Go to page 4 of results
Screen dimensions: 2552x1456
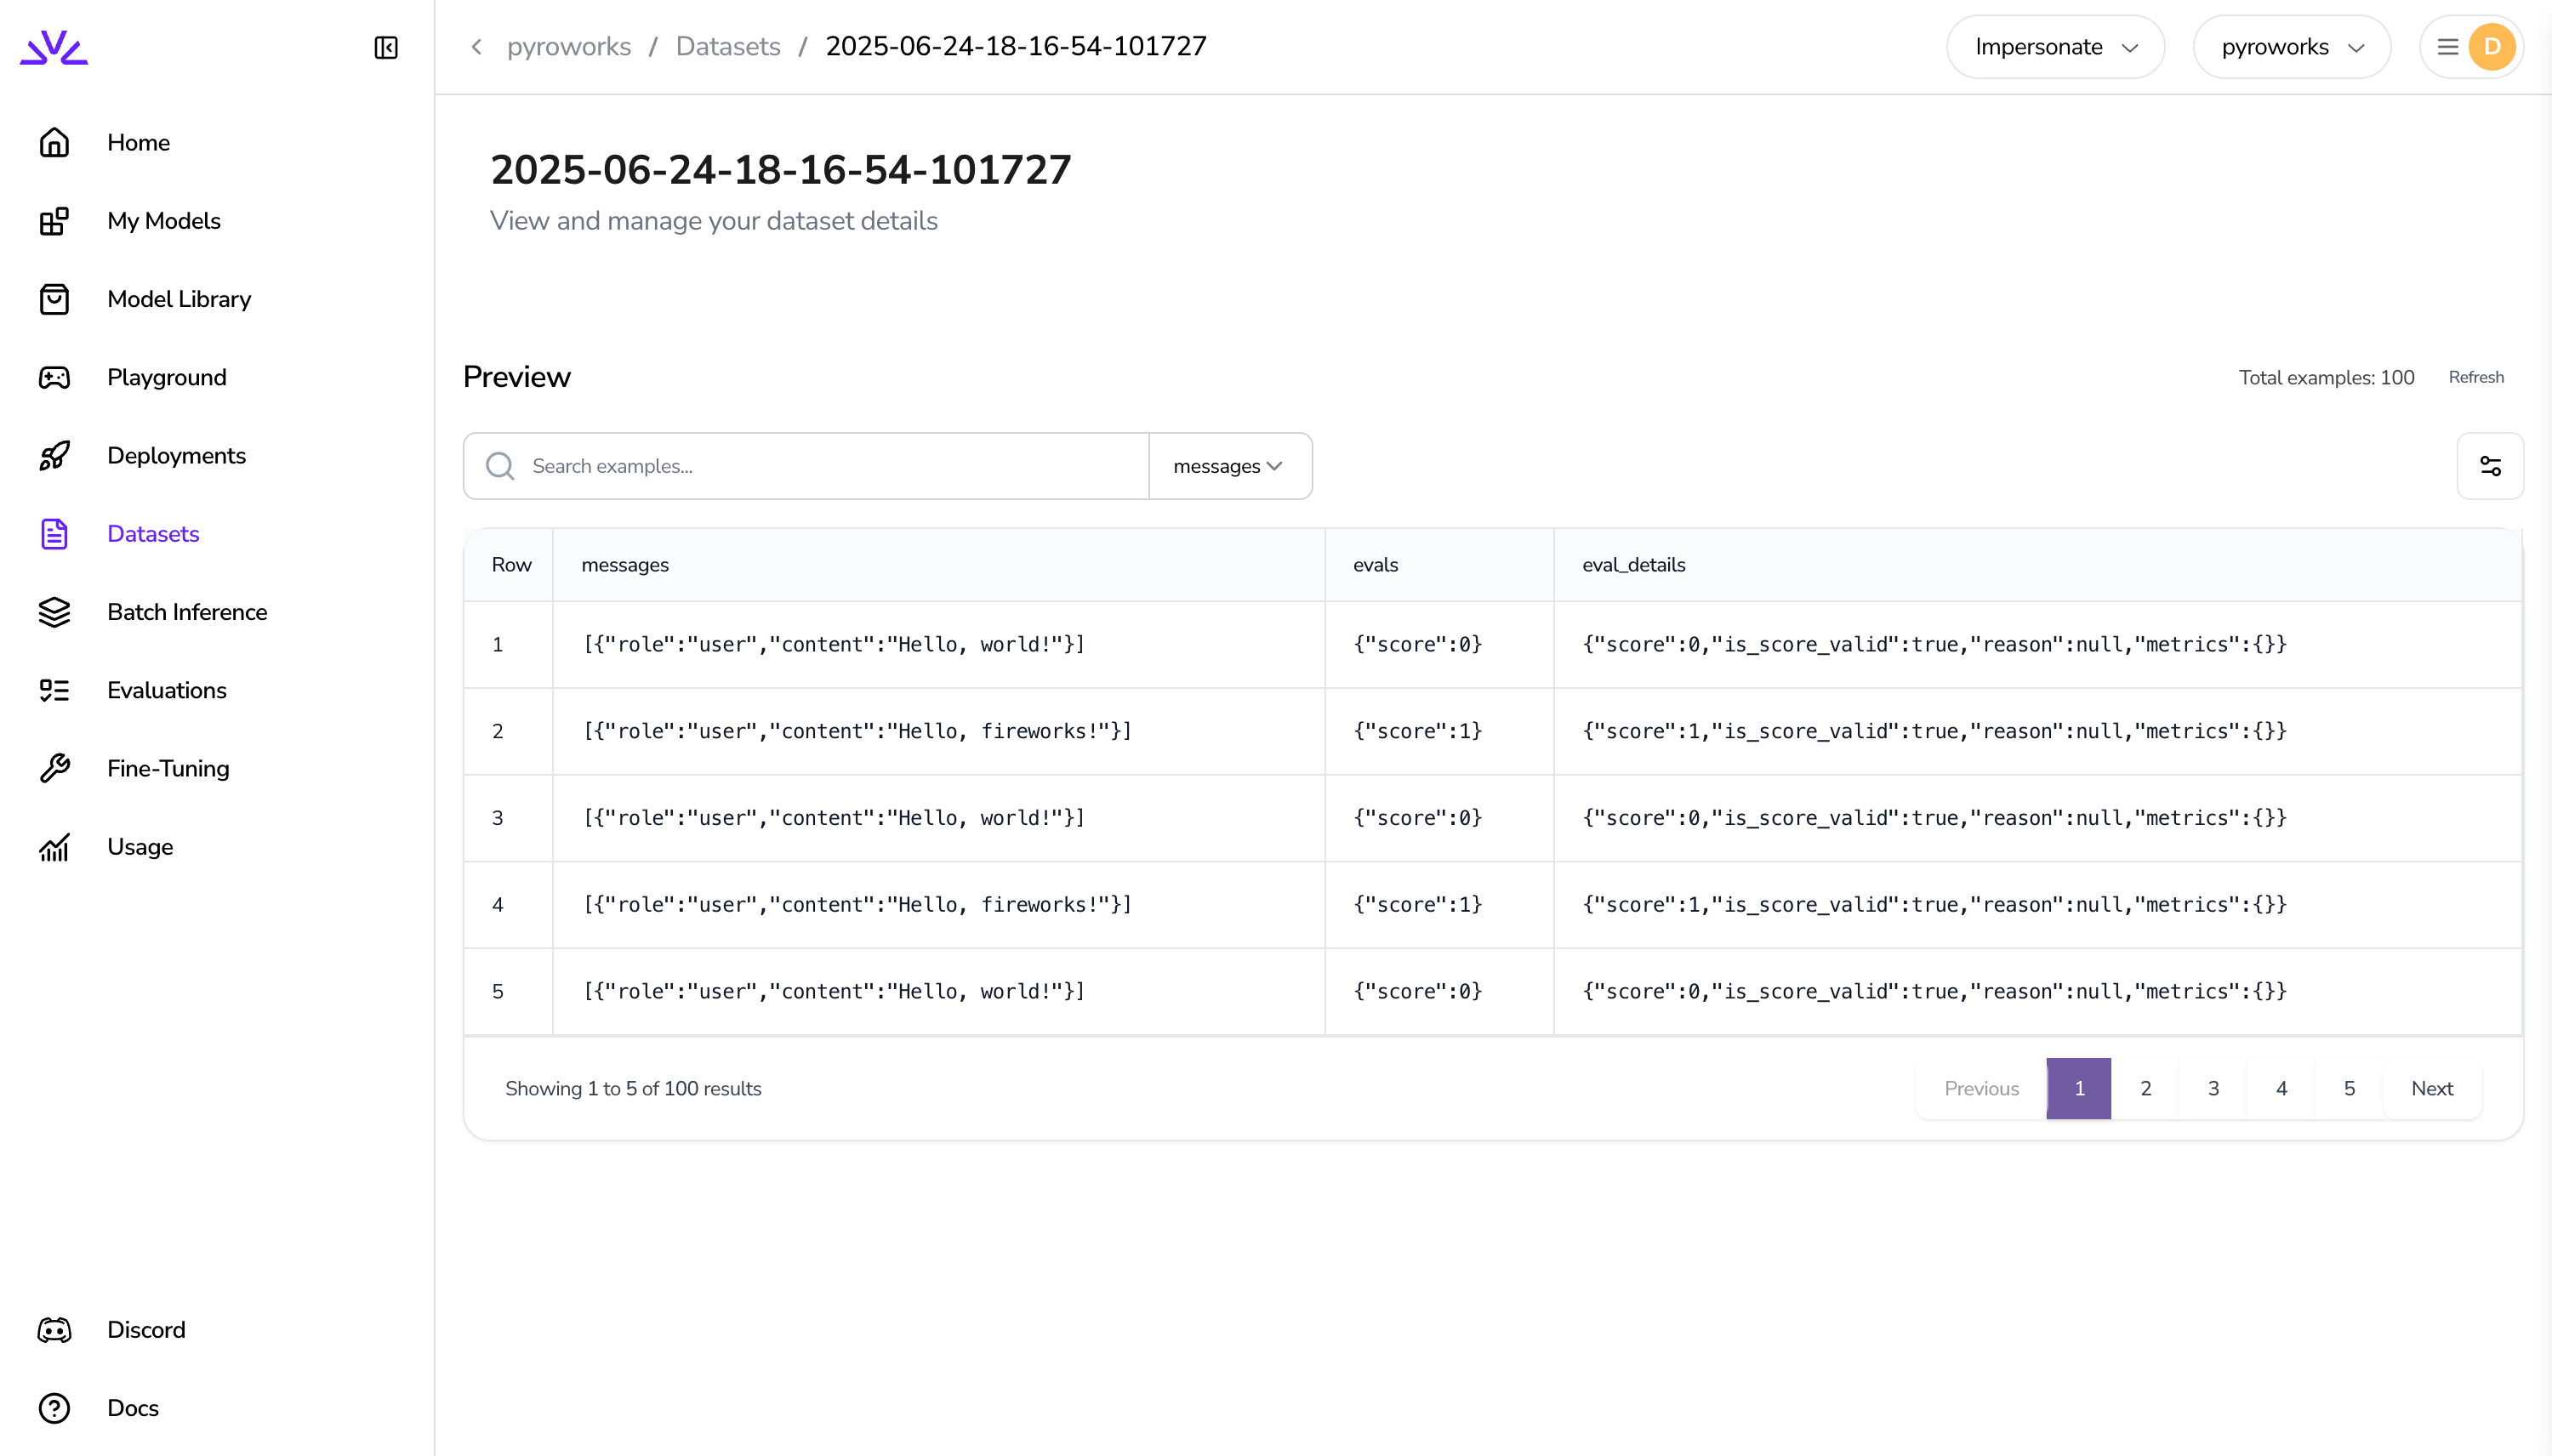pyautogui.click(x=2282, y=1088)
